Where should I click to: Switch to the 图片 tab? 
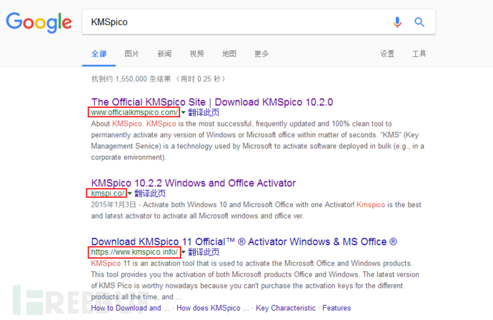pyautogui.click(x=131, y=54)
